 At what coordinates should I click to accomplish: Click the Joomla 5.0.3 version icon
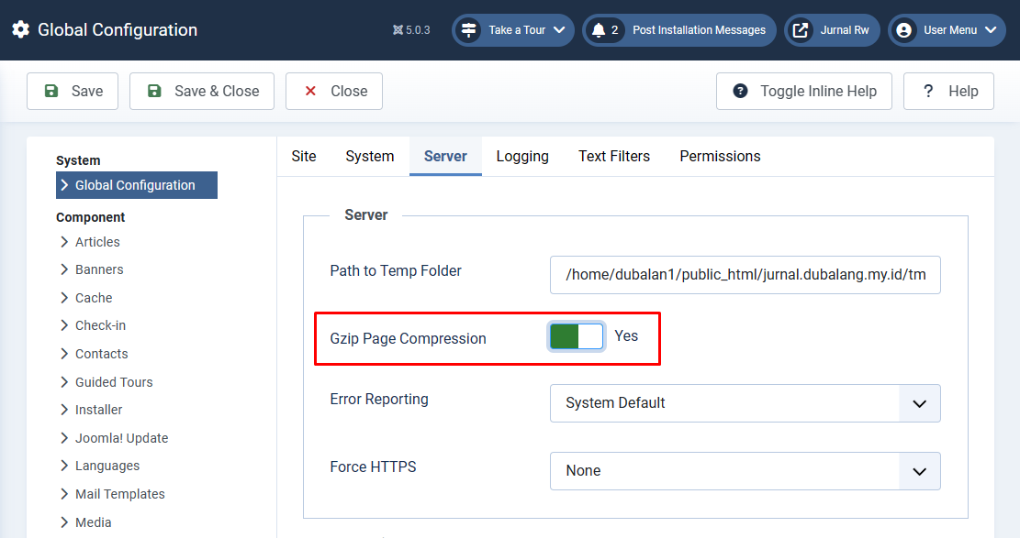click(x=398, y=30)
